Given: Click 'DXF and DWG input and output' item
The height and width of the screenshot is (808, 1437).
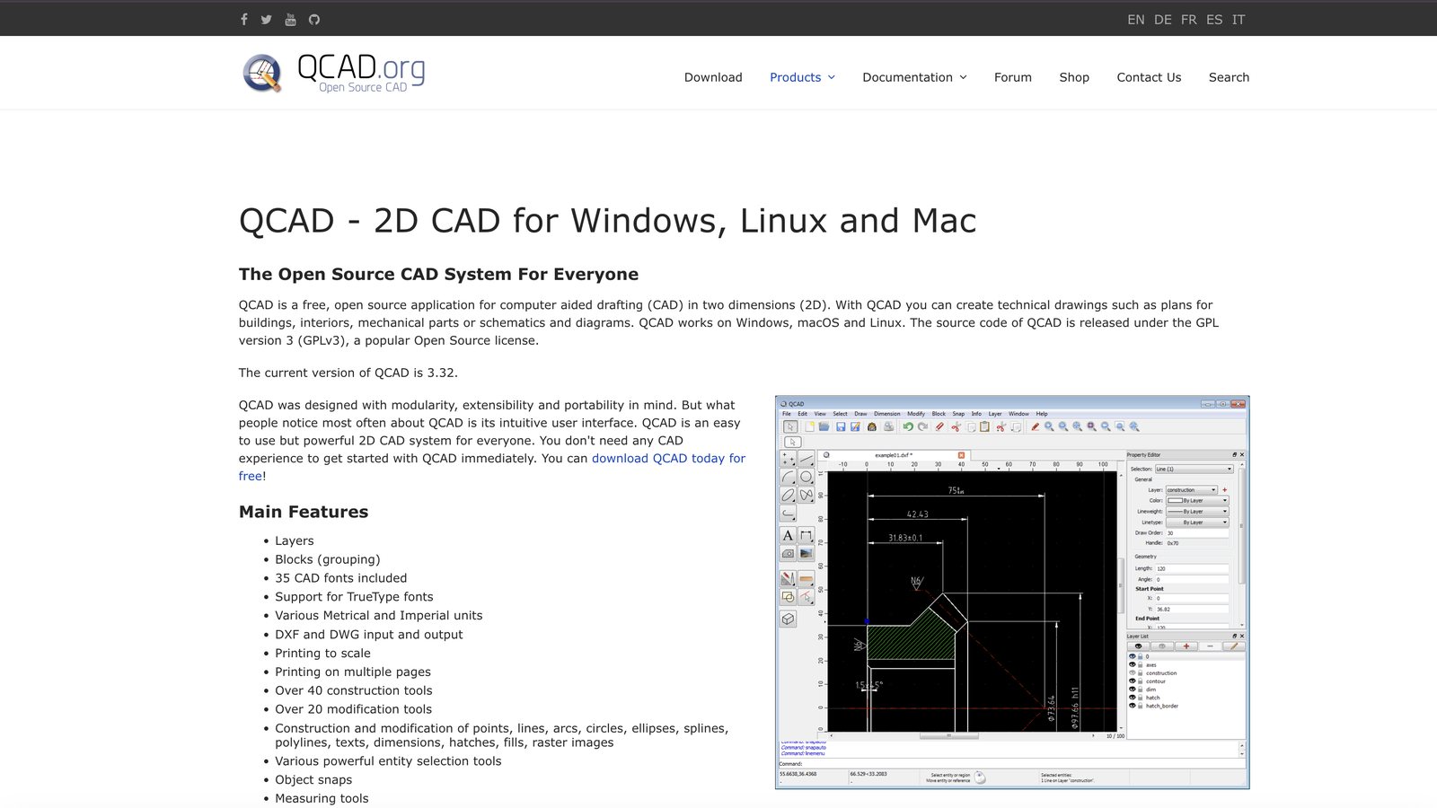Looking at the screenshot, I should tap(369, 635).
